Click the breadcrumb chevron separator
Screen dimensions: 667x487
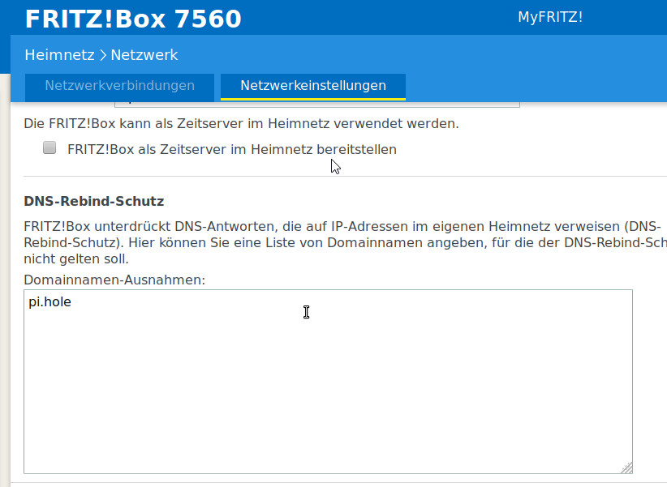pos(102,55)
